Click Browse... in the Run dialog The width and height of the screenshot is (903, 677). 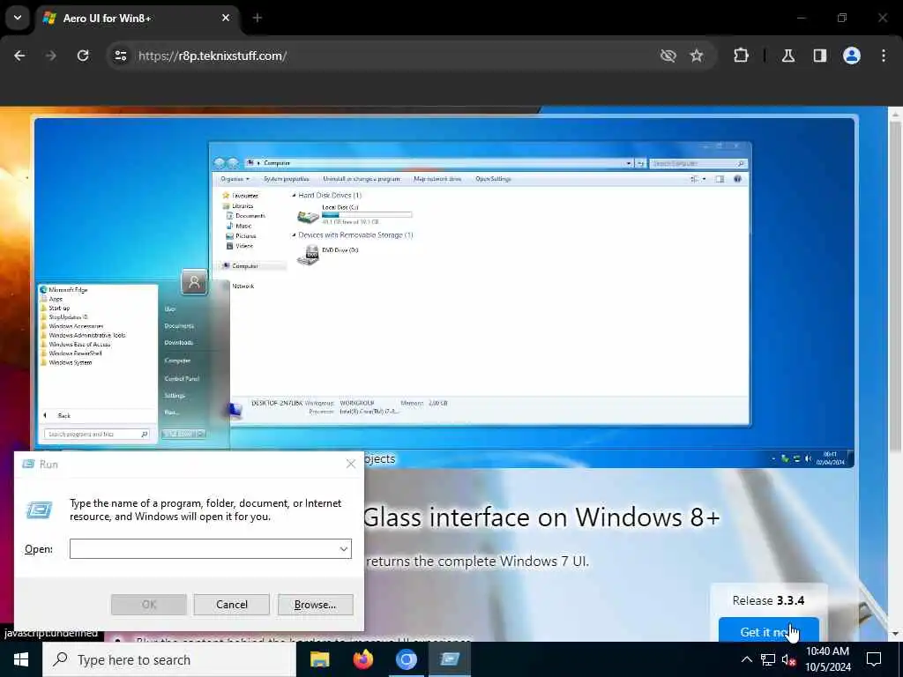[x=315, y=605]
